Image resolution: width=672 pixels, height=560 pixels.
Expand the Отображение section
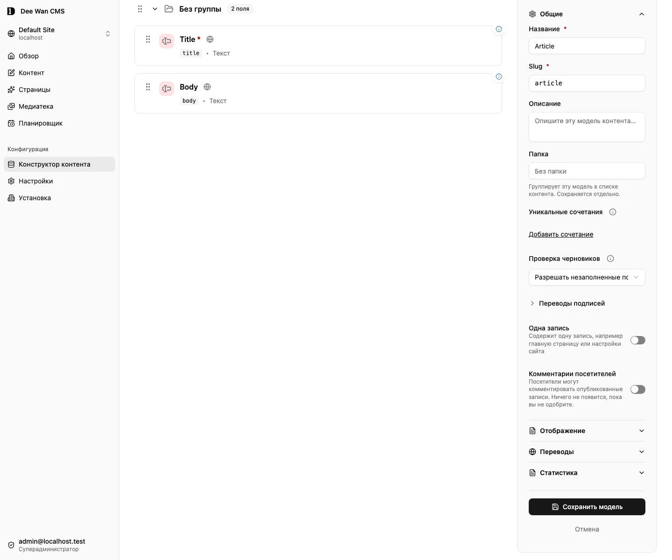[x=587, y=431]
